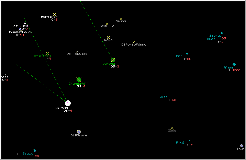Select the s-imenem cross marker
Image resolution: width=246 pixels, height=160 pixels.
(47, 54)
